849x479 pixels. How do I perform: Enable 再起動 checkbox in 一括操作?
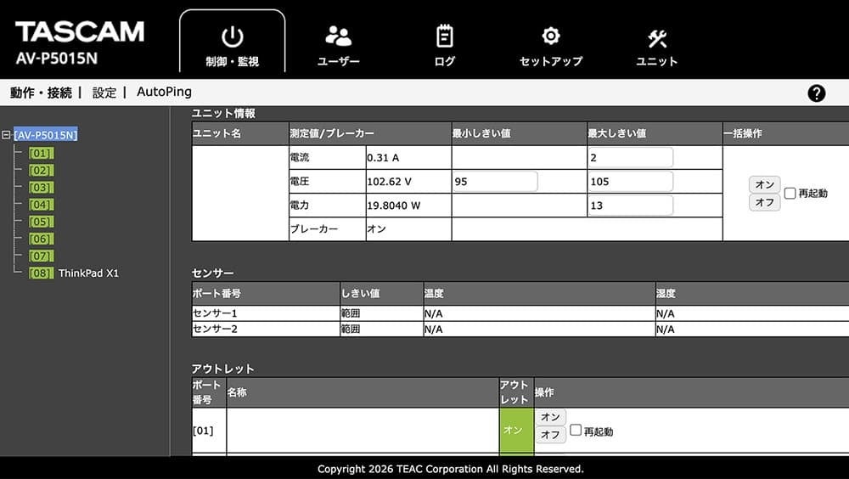790,193
